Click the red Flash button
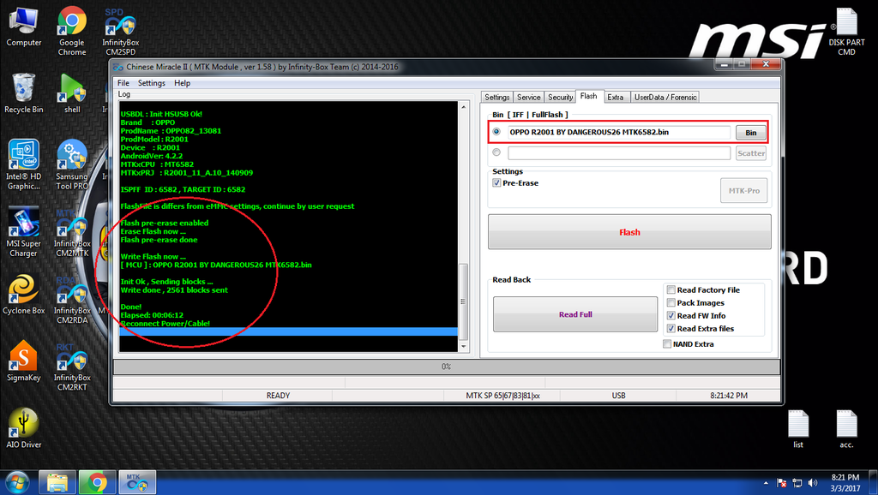The image size is (878, 495). 629,232
